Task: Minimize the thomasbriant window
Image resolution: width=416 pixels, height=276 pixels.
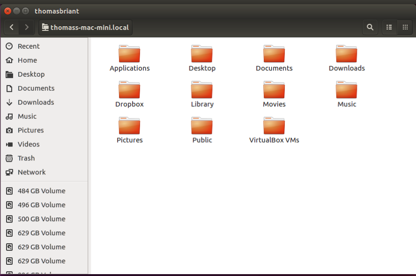Action: (x=16, y=11)
